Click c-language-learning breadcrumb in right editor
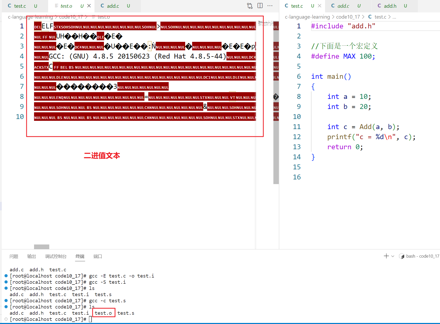Image resolution: width=440 pixels, height=324 pixels. pyautogui.click(x=307, y=17)
